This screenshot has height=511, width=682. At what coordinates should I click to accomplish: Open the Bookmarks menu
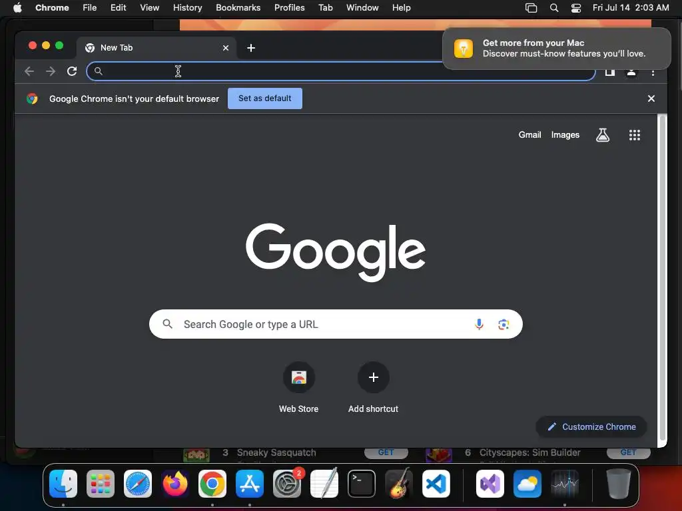238,8
